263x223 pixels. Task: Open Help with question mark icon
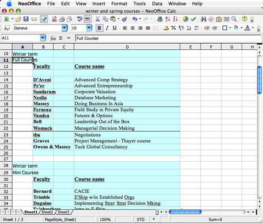tap(244, 19)
